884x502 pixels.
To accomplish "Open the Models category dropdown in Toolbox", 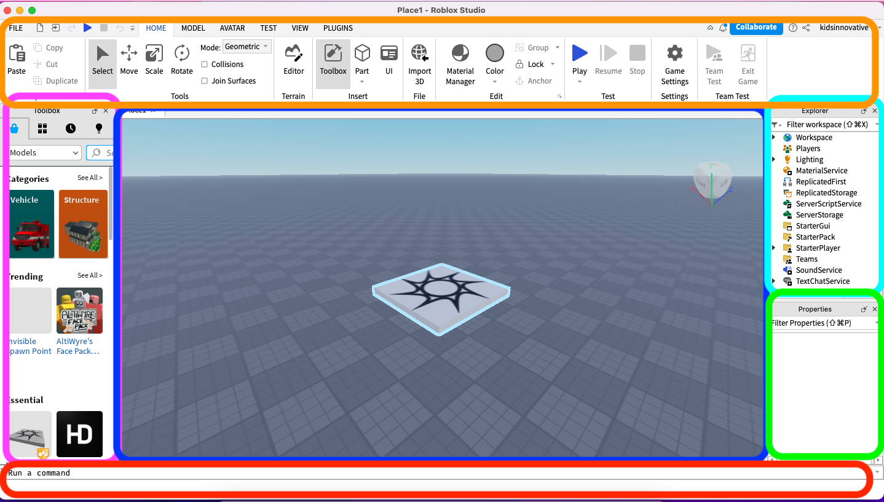I will 44,152.
